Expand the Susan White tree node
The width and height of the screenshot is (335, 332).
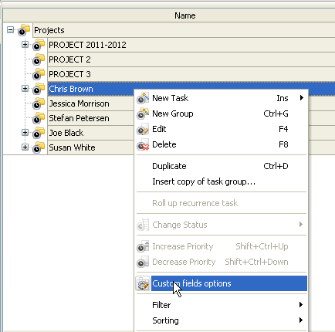[25, 147]
